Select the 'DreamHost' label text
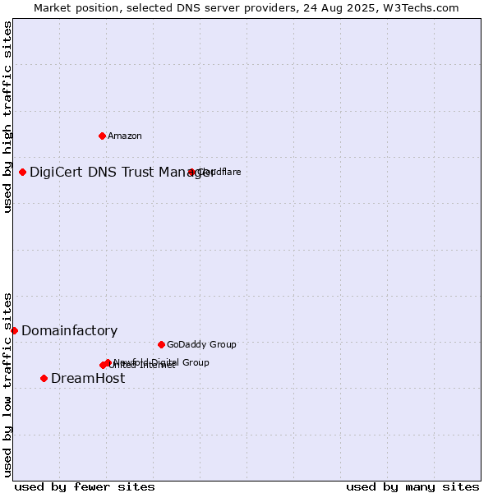493x493 pixels. 88,379
